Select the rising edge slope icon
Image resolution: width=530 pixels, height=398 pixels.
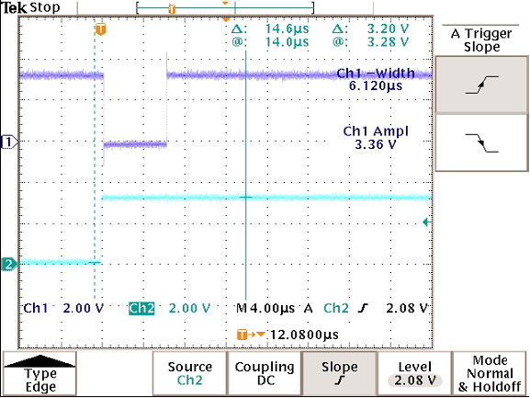(481, 85)
